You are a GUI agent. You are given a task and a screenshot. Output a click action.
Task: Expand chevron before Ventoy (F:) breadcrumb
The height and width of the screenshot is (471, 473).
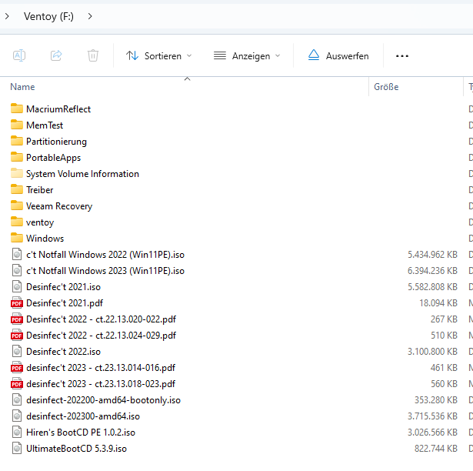pos(7,16)
